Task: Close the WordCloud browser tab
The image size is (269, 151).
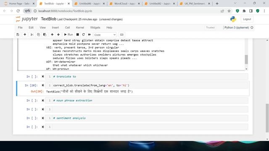Action: point(139,4)
